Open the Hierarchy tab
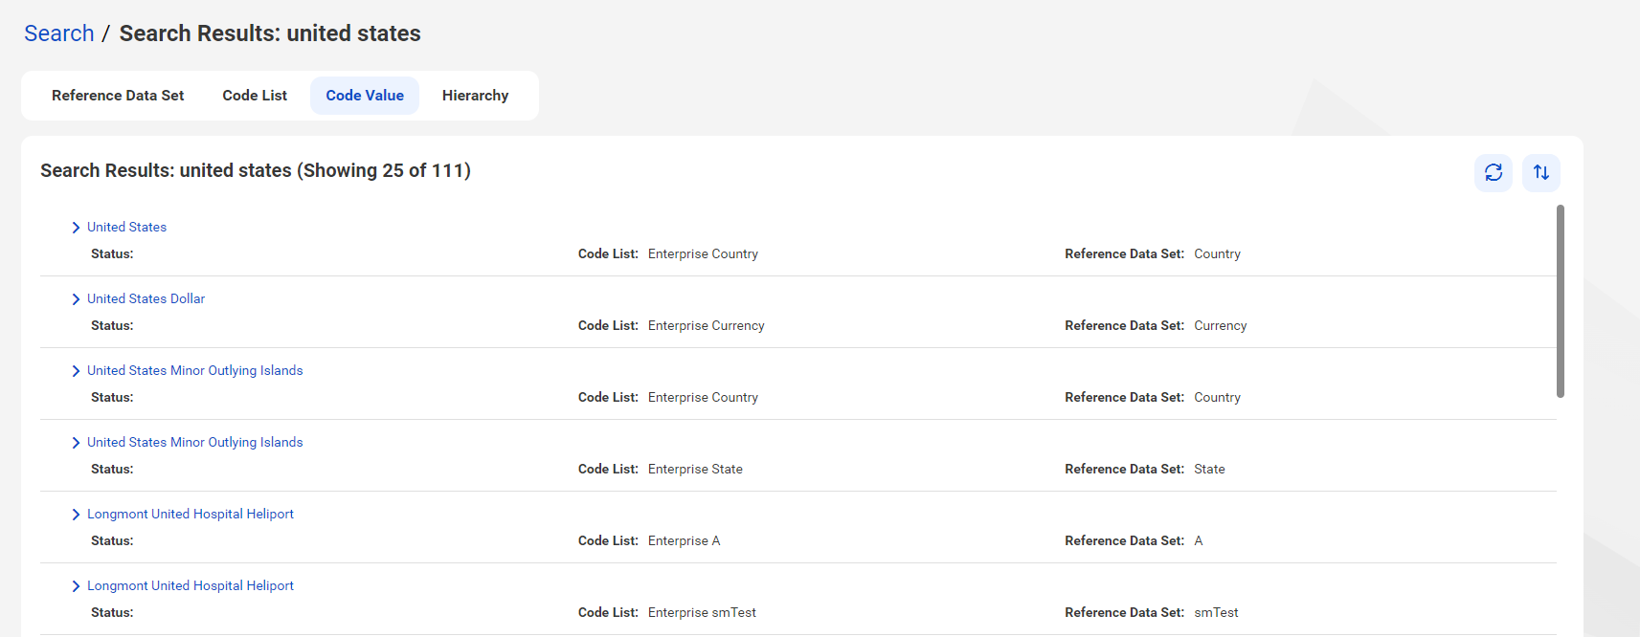 click(476, 96)
